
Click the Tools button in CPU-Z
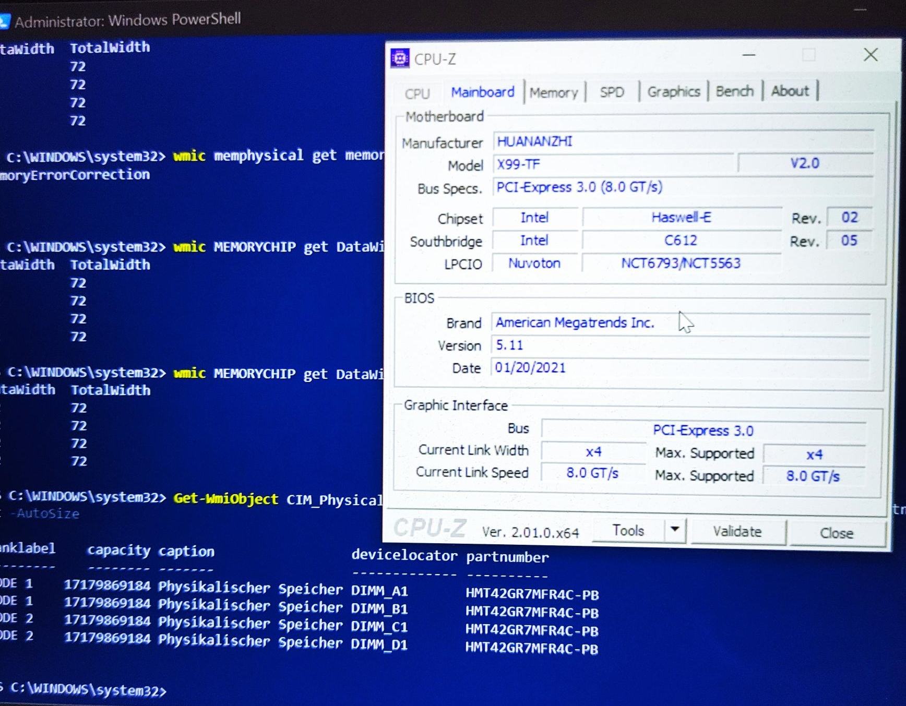[x=628, y=531]
